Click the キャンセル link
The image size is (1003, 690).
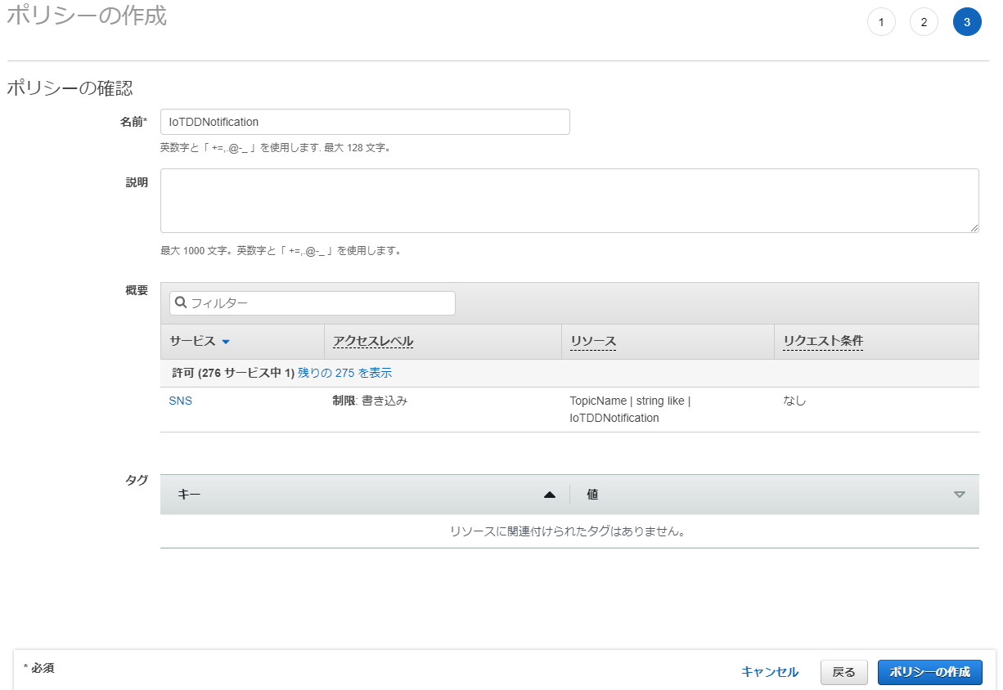(769, 672)
